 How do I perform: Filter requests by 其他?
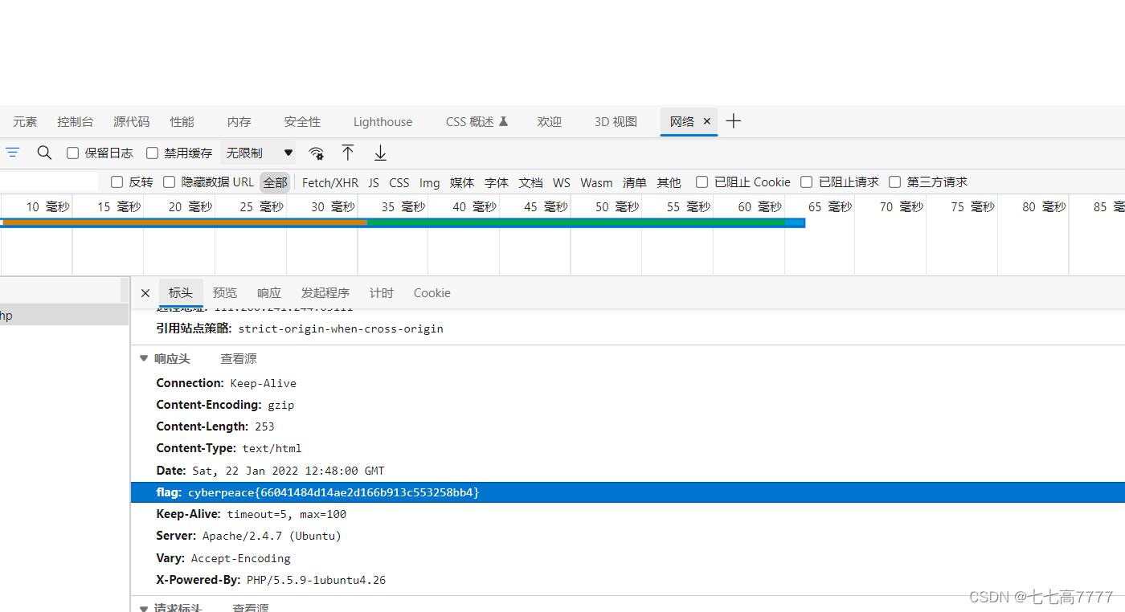(x=669, y=183)
